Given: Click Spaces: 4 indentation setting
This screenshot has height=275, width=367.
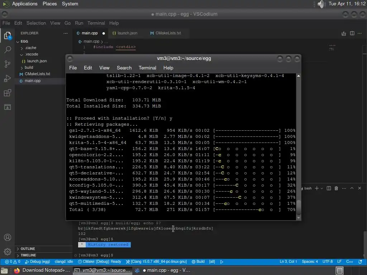Looking at the screenshot, I should [310, 262].
